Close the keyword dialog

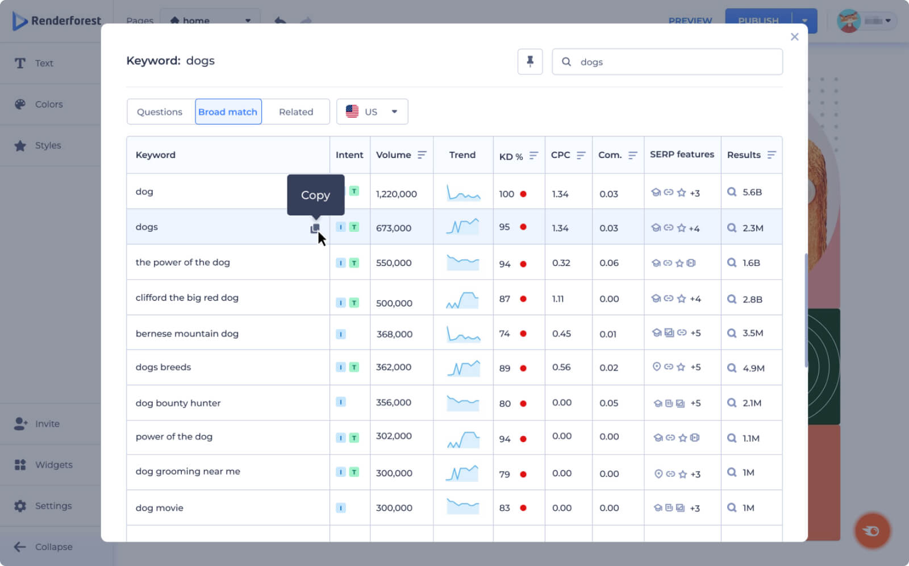[794, 37]
